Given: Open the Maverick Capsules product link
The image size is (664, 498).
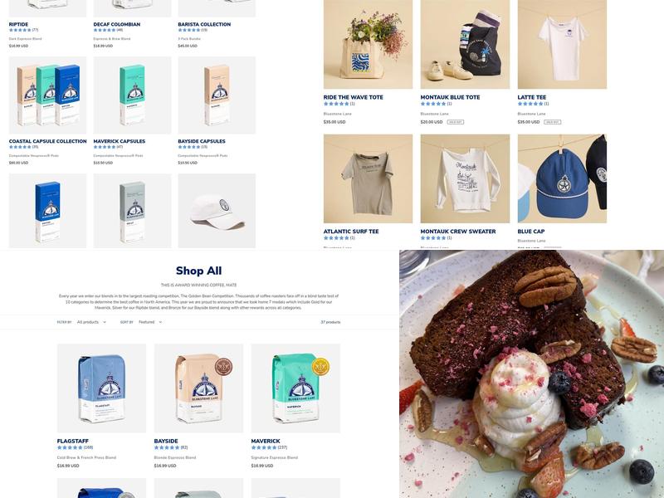Looking at the screenshot, I should click(x=120, y=141).
